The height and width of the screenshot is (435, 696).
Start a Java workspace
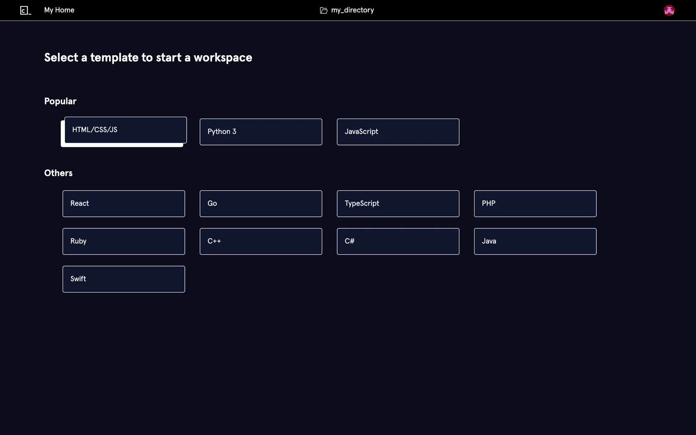[535, 241]
